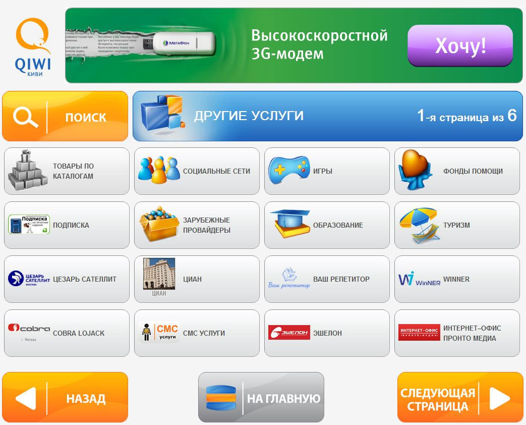Open Туризм label

[x=456, y=225]
